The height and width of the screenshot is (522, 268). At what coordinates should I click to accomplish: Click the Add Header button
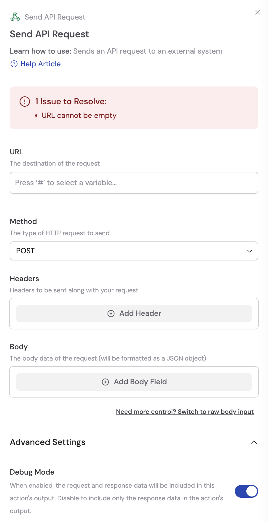click(134, 313)
